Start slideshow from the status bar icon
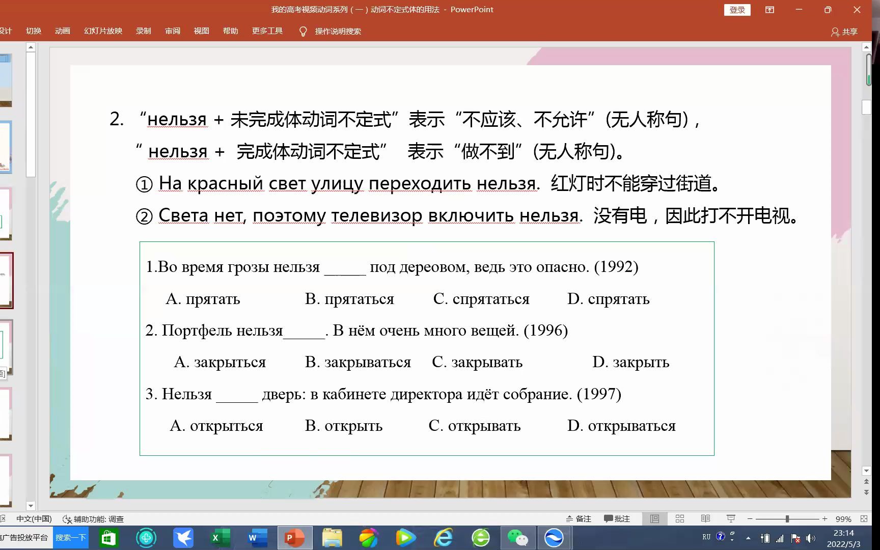Viewport: 880px width, 550px height. click(731, 518)
